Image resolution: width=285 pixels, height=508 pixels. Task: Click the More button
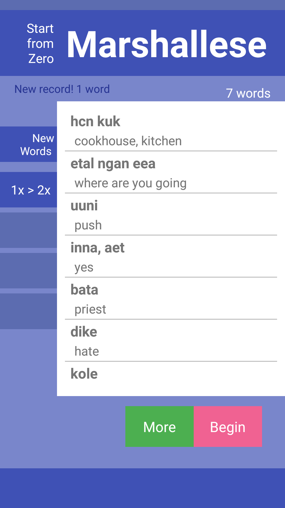pos(159,427)
